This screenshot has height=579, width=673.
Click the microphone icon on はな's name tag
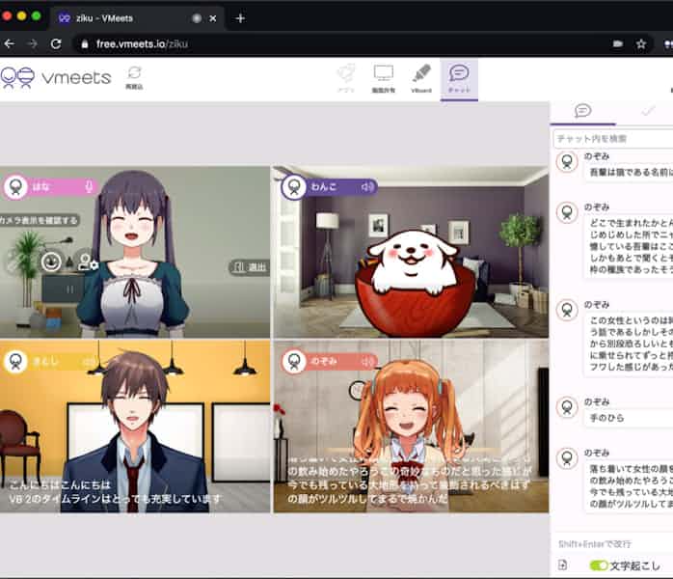(x=89, y=187)
